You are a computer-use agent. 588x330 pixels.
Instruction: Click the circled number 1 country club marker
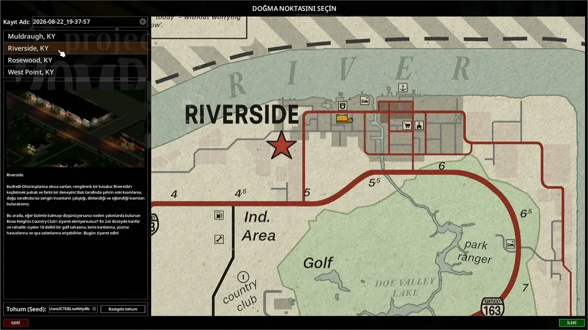click(243, 277)
